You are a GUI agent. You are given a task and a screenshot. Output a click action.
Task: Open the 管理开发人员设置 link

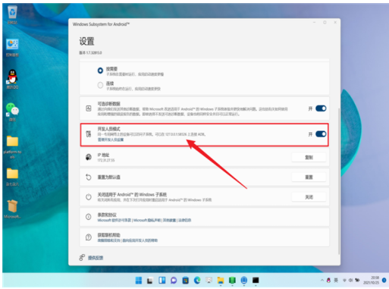pyautogui.click(x=111, y=140)
